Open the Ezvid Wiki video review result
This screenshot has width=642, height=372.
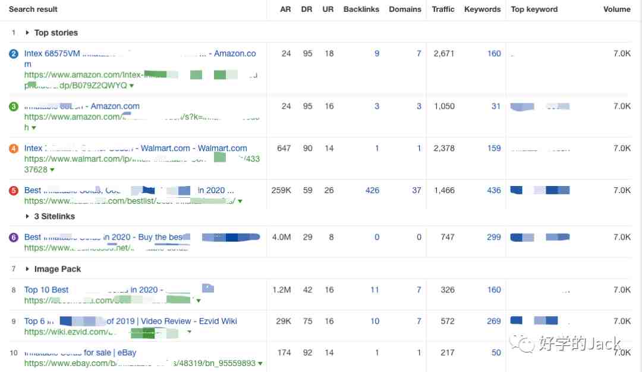(130, 321)
